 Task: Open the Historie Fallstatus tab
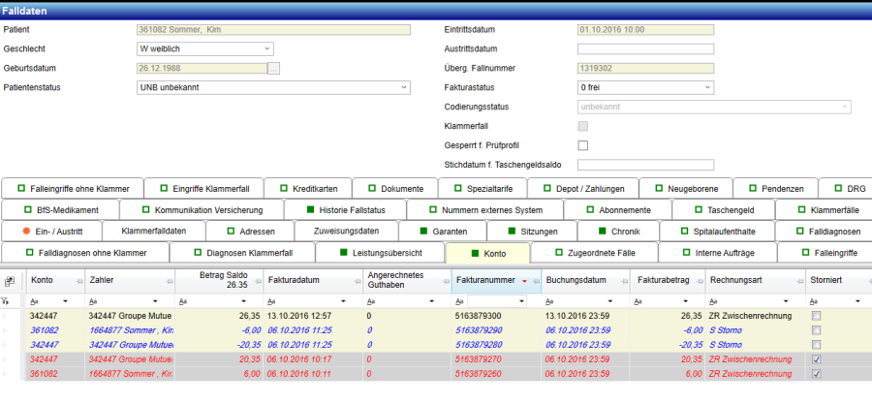(x=346, y=210)
